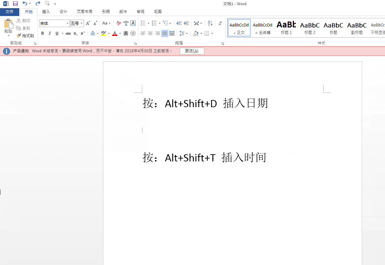
Task: Click the bullet list icon
Action: pos(143,23)
